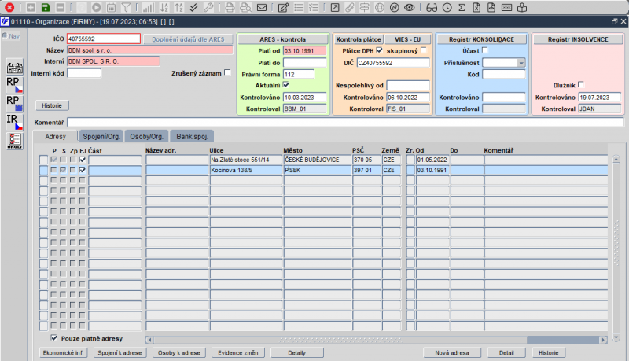
Task: Open the Příslušnost dropdown
Action: click(521, 63)
